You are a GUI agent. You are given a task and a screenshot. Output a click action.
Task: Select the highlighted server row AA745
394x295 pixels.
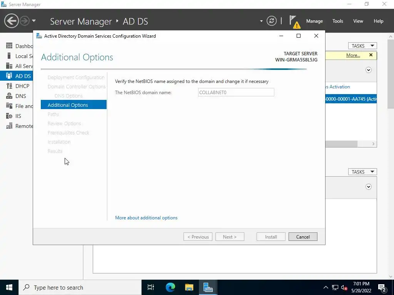(x=351, y=99)
